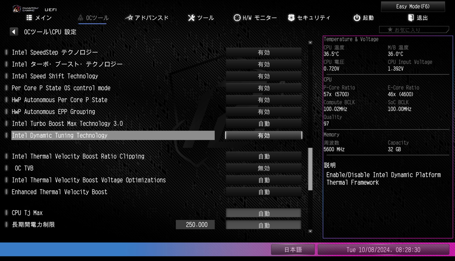Click the 周波数 5600 MHz memory value
This screenshot has height=261, width=455.
click(334, 149)
